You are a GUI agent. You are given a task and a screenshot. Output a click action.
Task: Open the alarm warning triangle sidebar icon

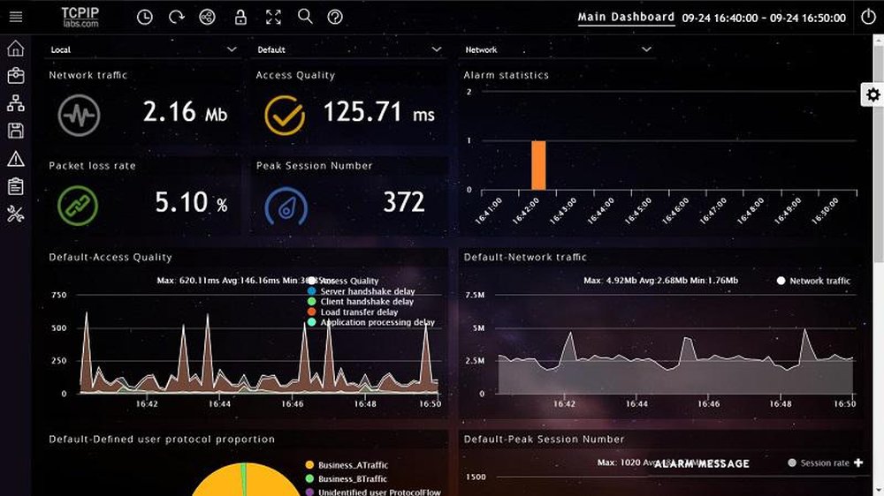16,159
